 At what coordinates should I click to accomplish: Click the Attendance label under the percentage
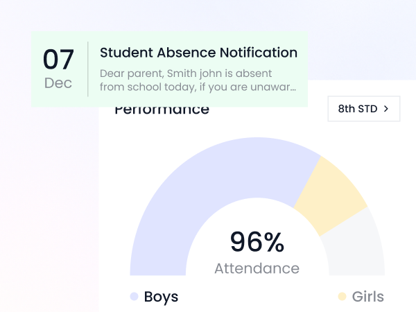pos(257,268)
